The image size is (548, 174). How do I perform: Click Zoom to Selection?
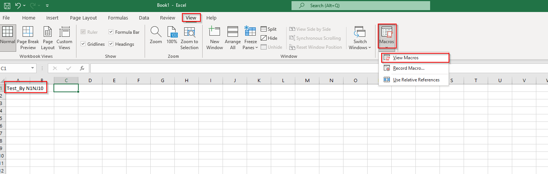(x=189, y=38)
